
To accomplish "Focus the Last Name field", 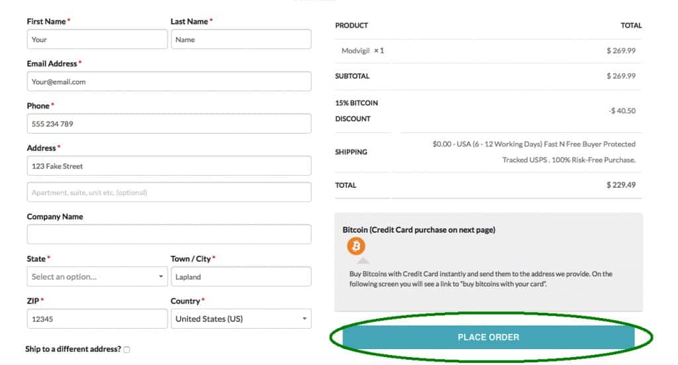I will coord(240,39).
